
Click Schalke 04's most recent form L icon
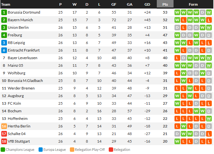coord(209,134)
